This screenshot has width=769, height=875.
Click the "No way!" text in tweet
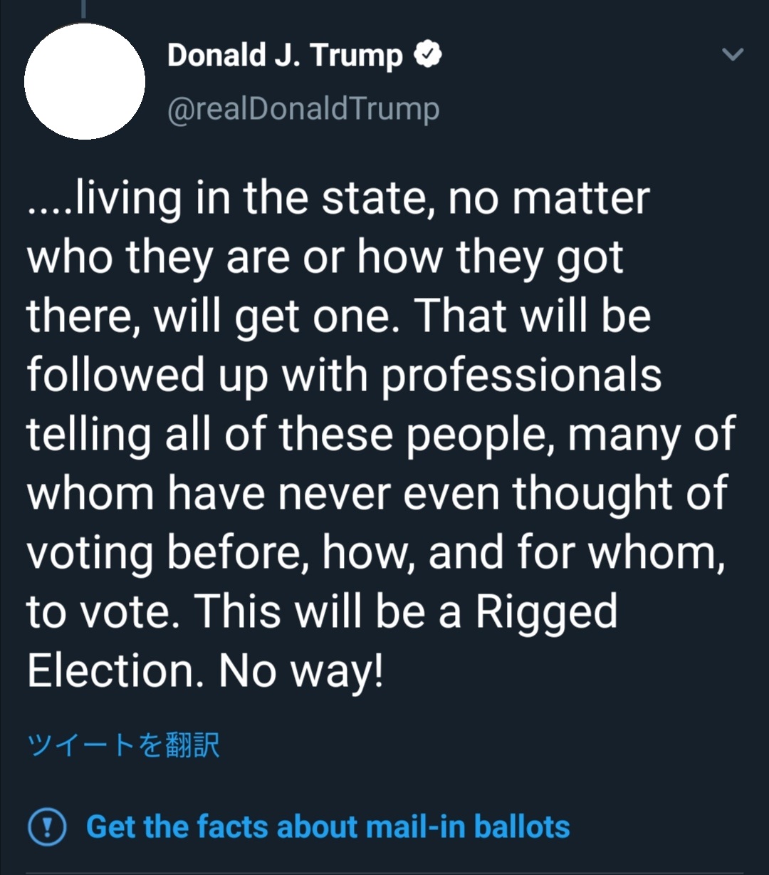pos(301,671)
